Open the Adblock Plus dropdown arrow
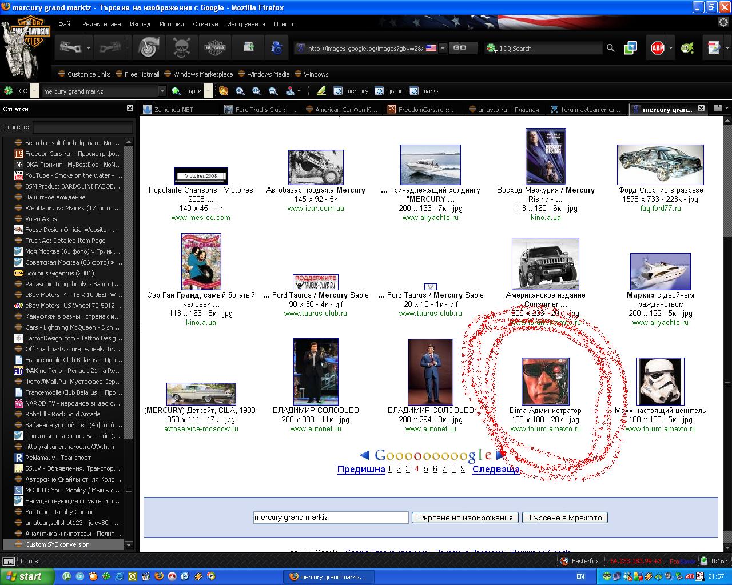The image size is (732, 585). point(671,49)
